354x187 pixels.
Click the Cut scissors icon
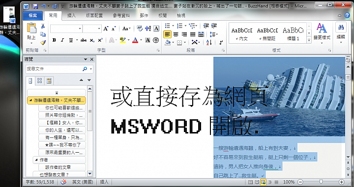[x=43, y=26]
